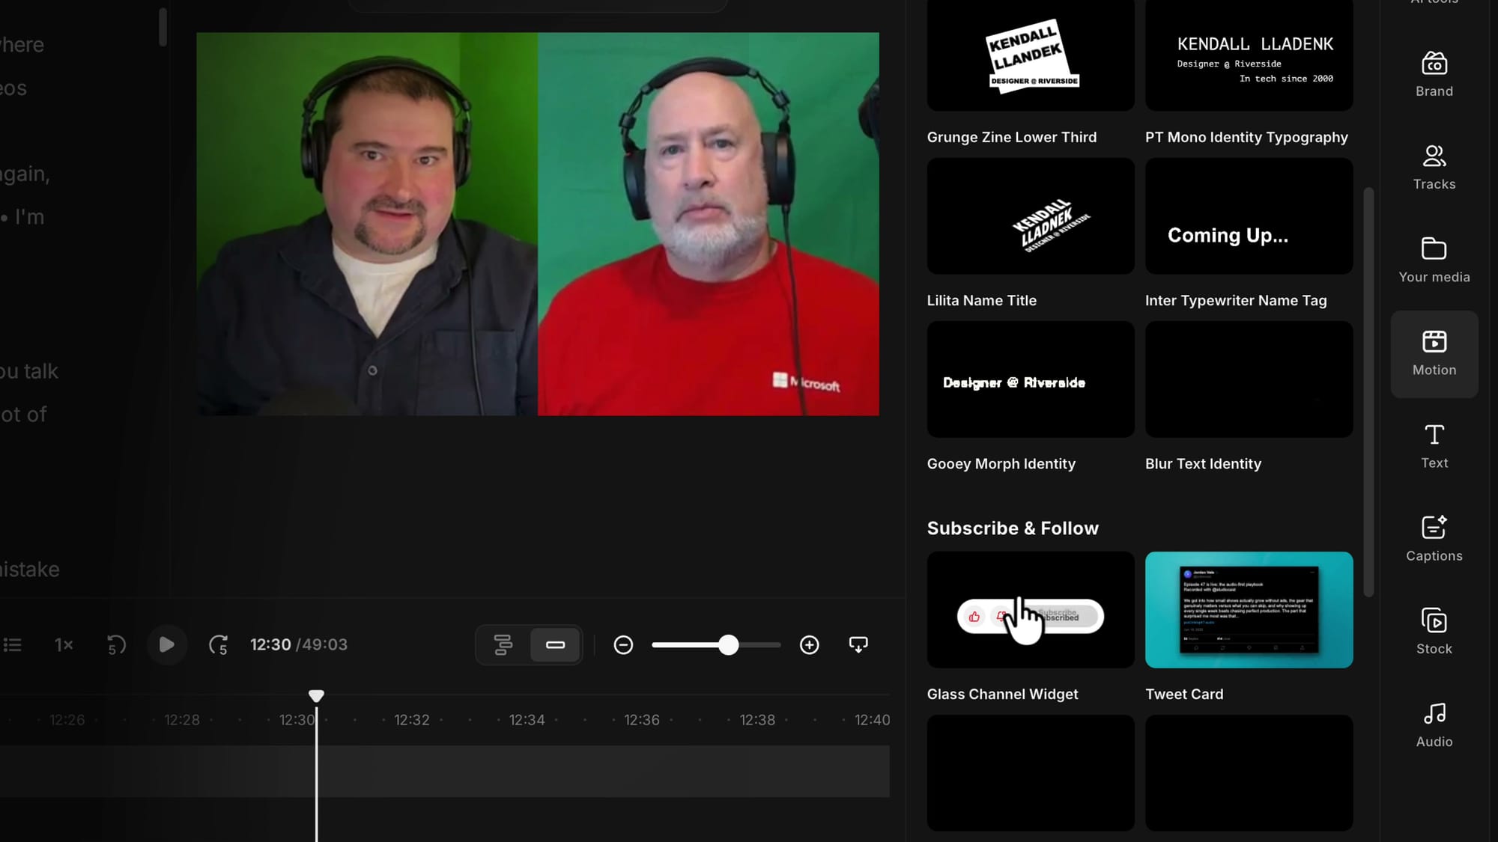Select Blur Text Identity template

1249,379
